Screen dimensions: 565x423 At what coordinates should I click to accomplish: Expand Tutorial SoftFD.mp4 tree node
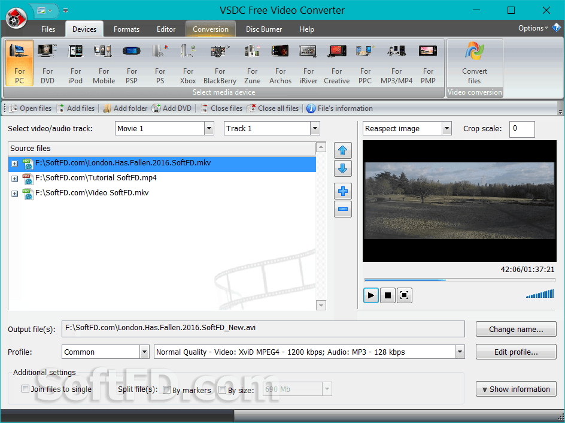14,179
